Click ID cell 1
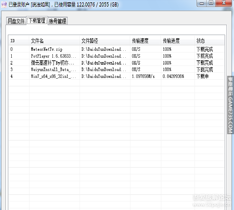This screenshot has width=234, height=210. point(11,56)
